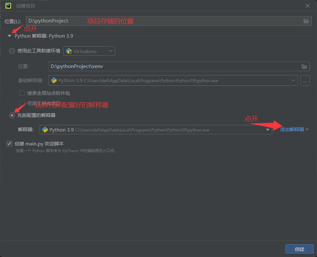The image size is (317, 257).
Task: Collapse the Python interpreter section triangle
Action: pos(9,36)
